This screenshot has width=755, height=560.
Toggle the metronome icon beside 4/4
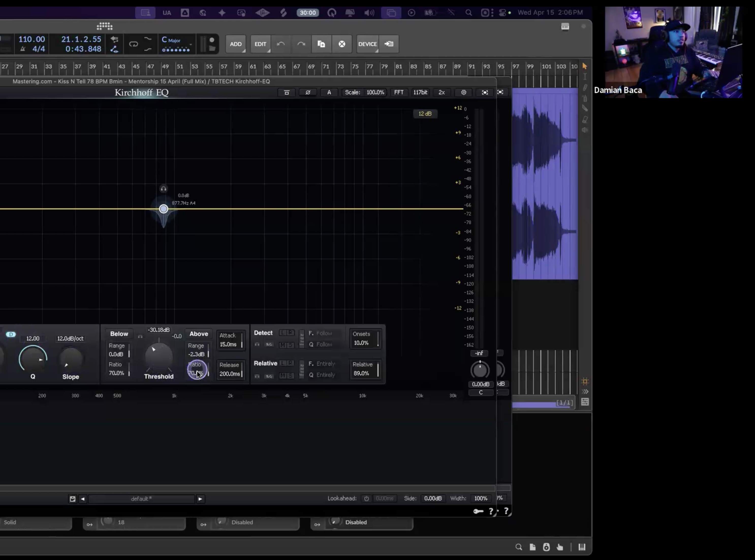23,49
